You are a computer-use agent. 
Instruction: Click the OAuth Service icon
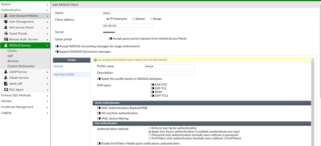[x=6, y=78]
